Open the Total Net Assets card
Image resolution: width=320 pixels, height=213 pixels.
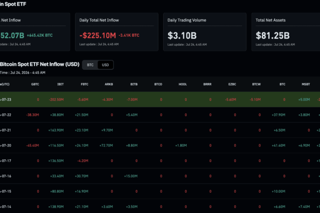point(286,32)
